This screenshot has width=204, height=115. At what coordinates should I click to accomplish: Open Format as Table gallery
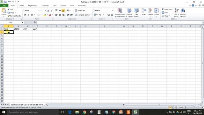click(129, 13)
